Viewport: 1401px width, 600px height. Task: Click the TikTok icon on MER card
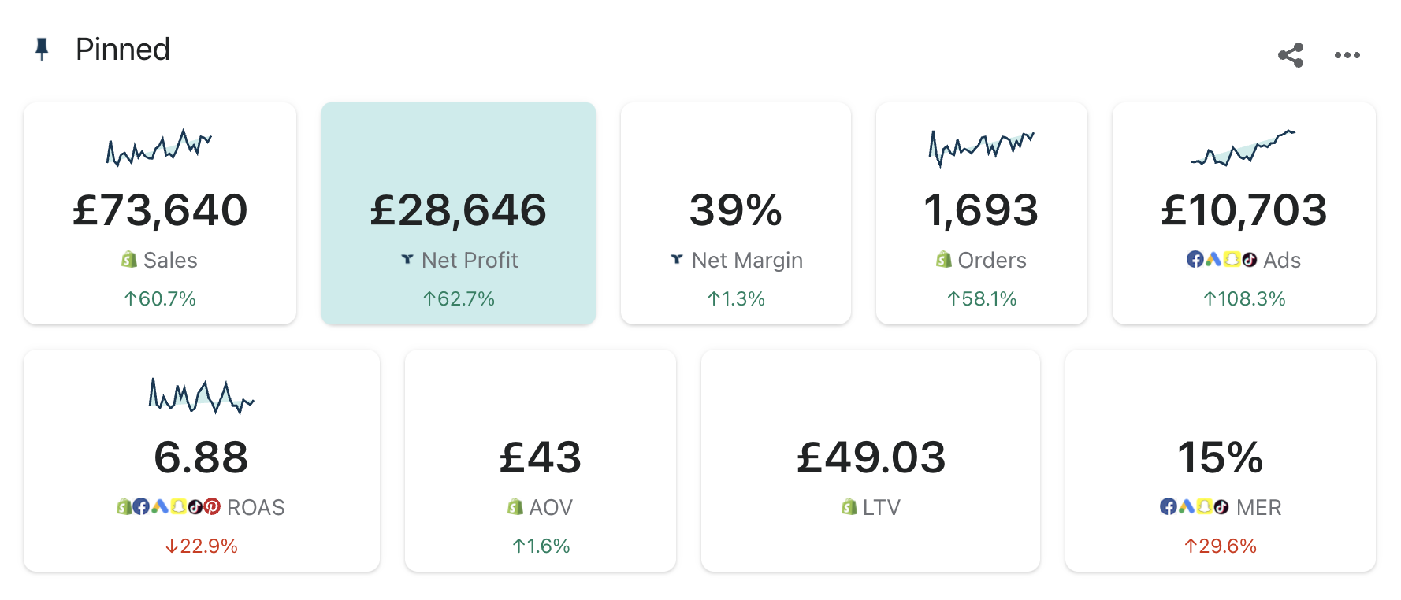(1221, 506)
